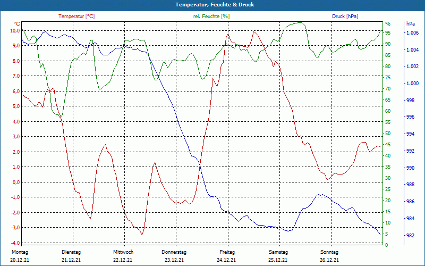The height and width of the screenshot is (266, 425).
Task: Click the '45' humidity axis value
Action: point(388,145)
